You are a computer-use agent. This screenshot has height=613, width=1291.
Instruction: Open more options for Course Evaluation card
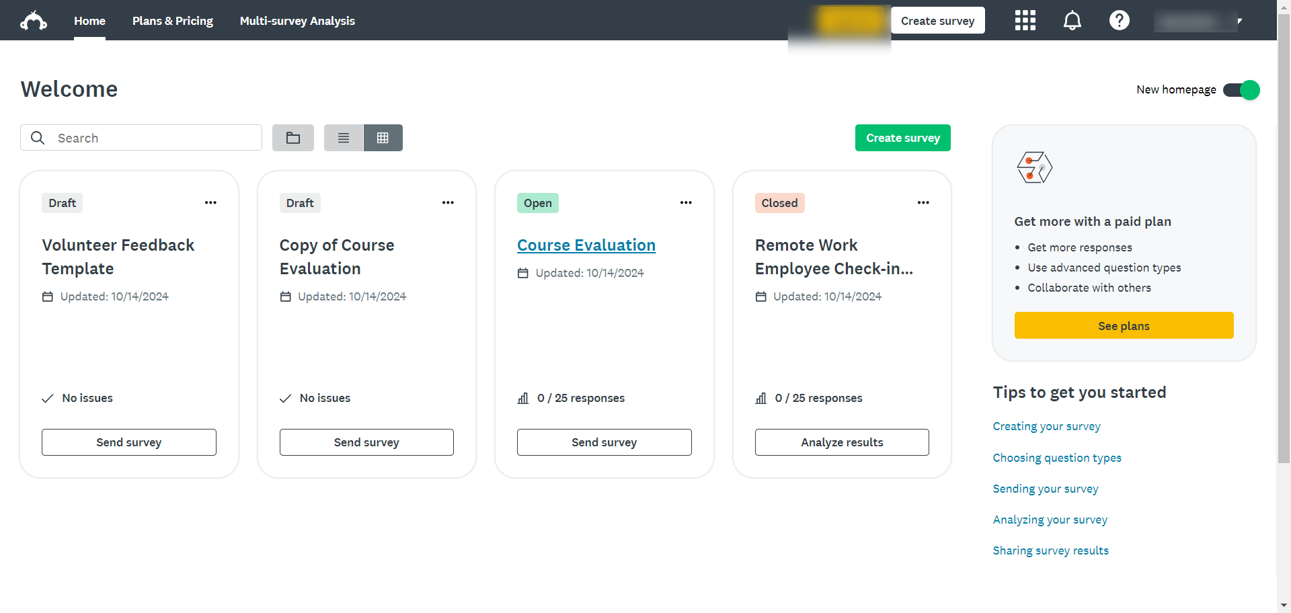click(686, 202)
